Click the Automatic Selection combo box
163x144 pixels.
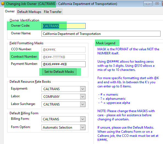63,127
